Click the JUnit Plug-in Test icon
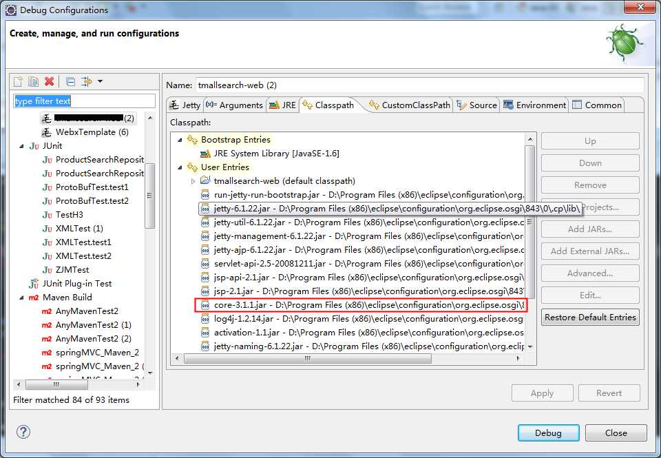Screen dimensions: 661x458 [33, 283]
